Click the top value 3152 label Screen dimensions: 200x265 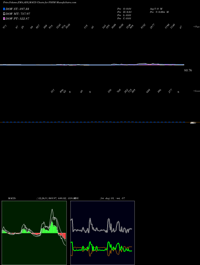click(143, 26)
